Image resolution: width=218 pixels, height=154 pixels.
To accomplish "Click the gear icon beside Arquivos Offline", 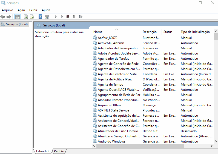I will (x=95, y=105).
